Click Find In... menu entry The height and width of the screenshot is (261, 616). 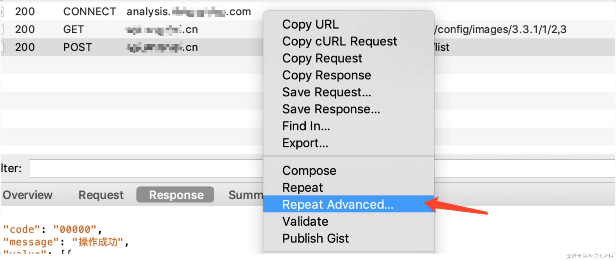(x=306, y=126)
